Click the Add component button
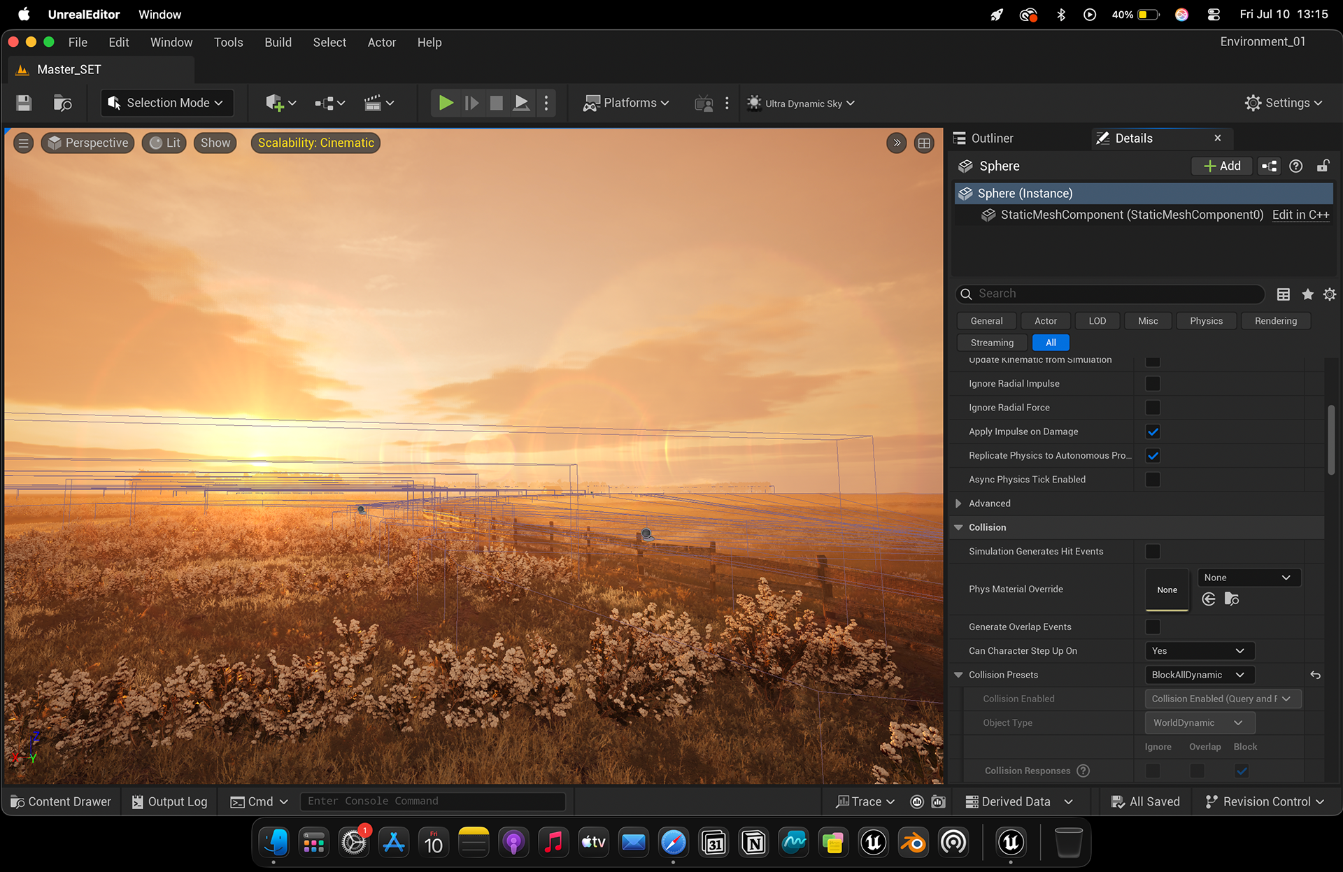Image resolution: width=1343 pixels, height=872 pixels. [x=1221, y=166]
